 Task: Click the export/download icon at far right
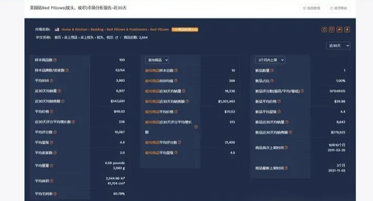347,30
